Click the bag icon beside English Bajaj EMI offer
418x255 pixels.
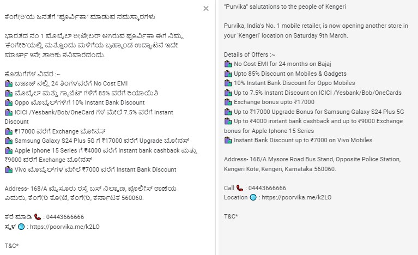pos(228,64)
